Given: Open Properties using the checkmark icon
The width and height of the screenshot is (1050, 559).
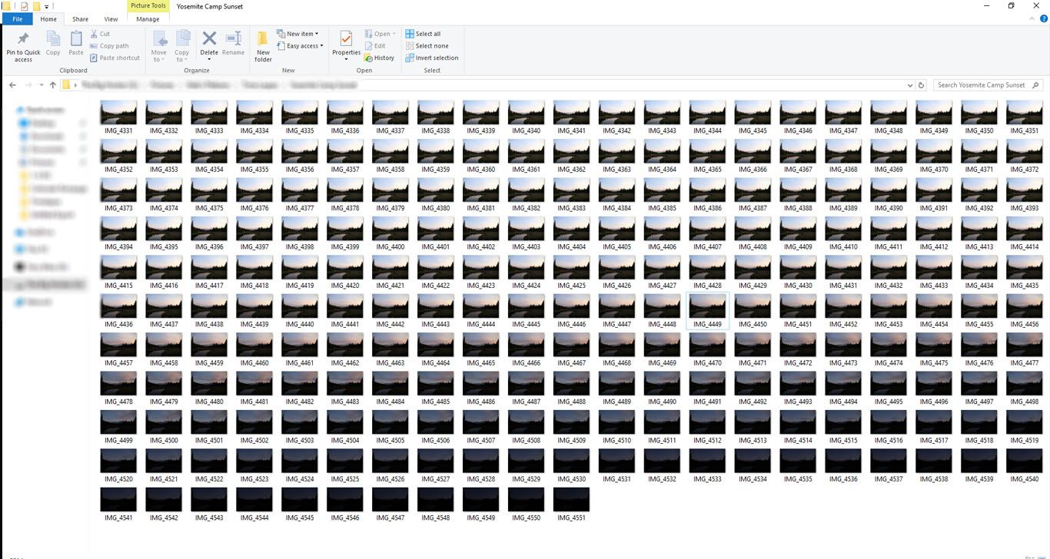Looking at the screenshot, I should coord(346,38).
